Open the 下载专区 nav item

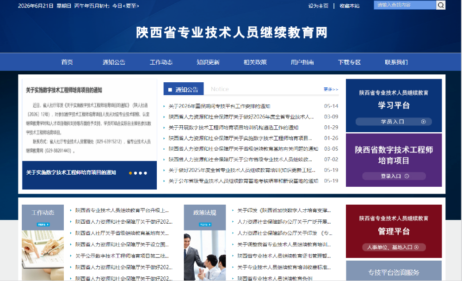(349, 62)
